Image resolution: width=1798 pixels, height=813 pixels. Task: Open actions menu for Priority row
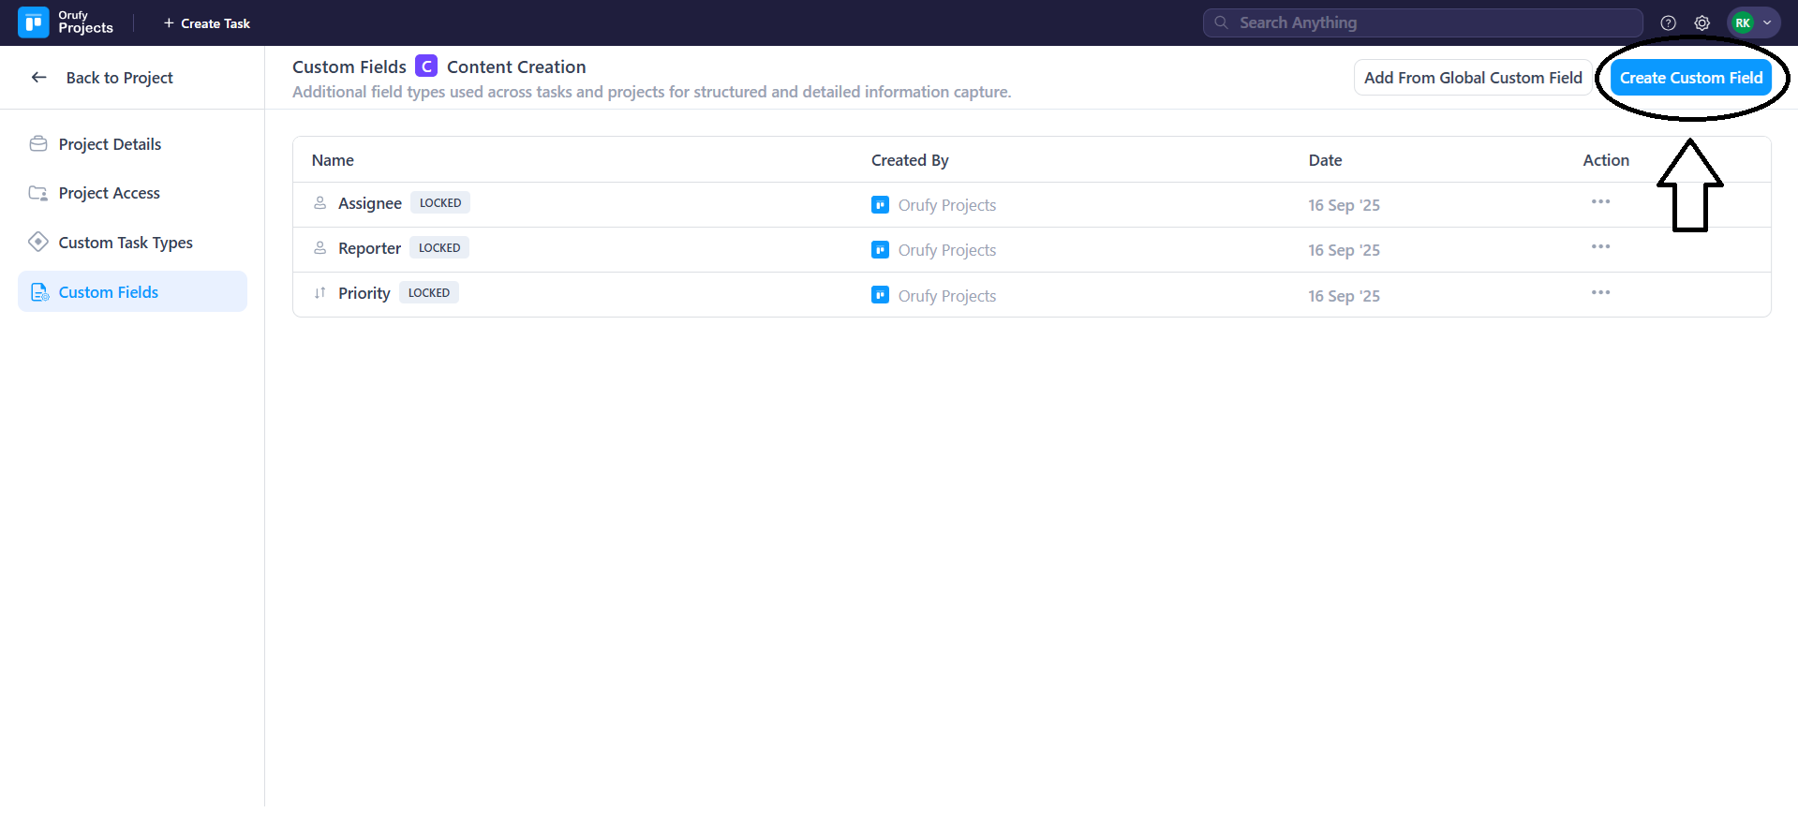tap(1600, 293)
